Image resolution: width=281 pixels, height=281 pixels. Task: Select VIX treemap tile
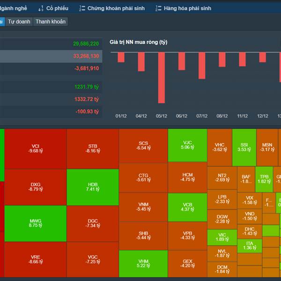point(250,200)
